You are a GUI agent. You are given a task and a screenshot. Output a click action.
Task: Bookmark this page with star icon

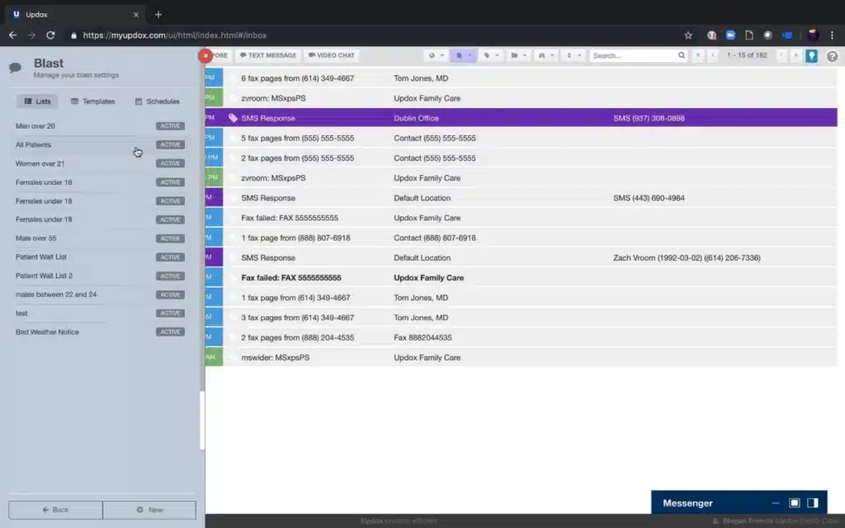[x=688, y=35]
